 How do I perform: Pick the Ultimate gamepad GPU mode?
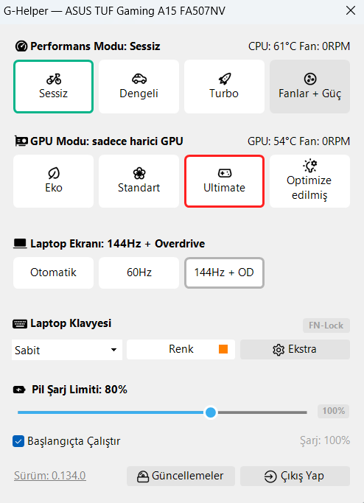click(x=224, y=181)
